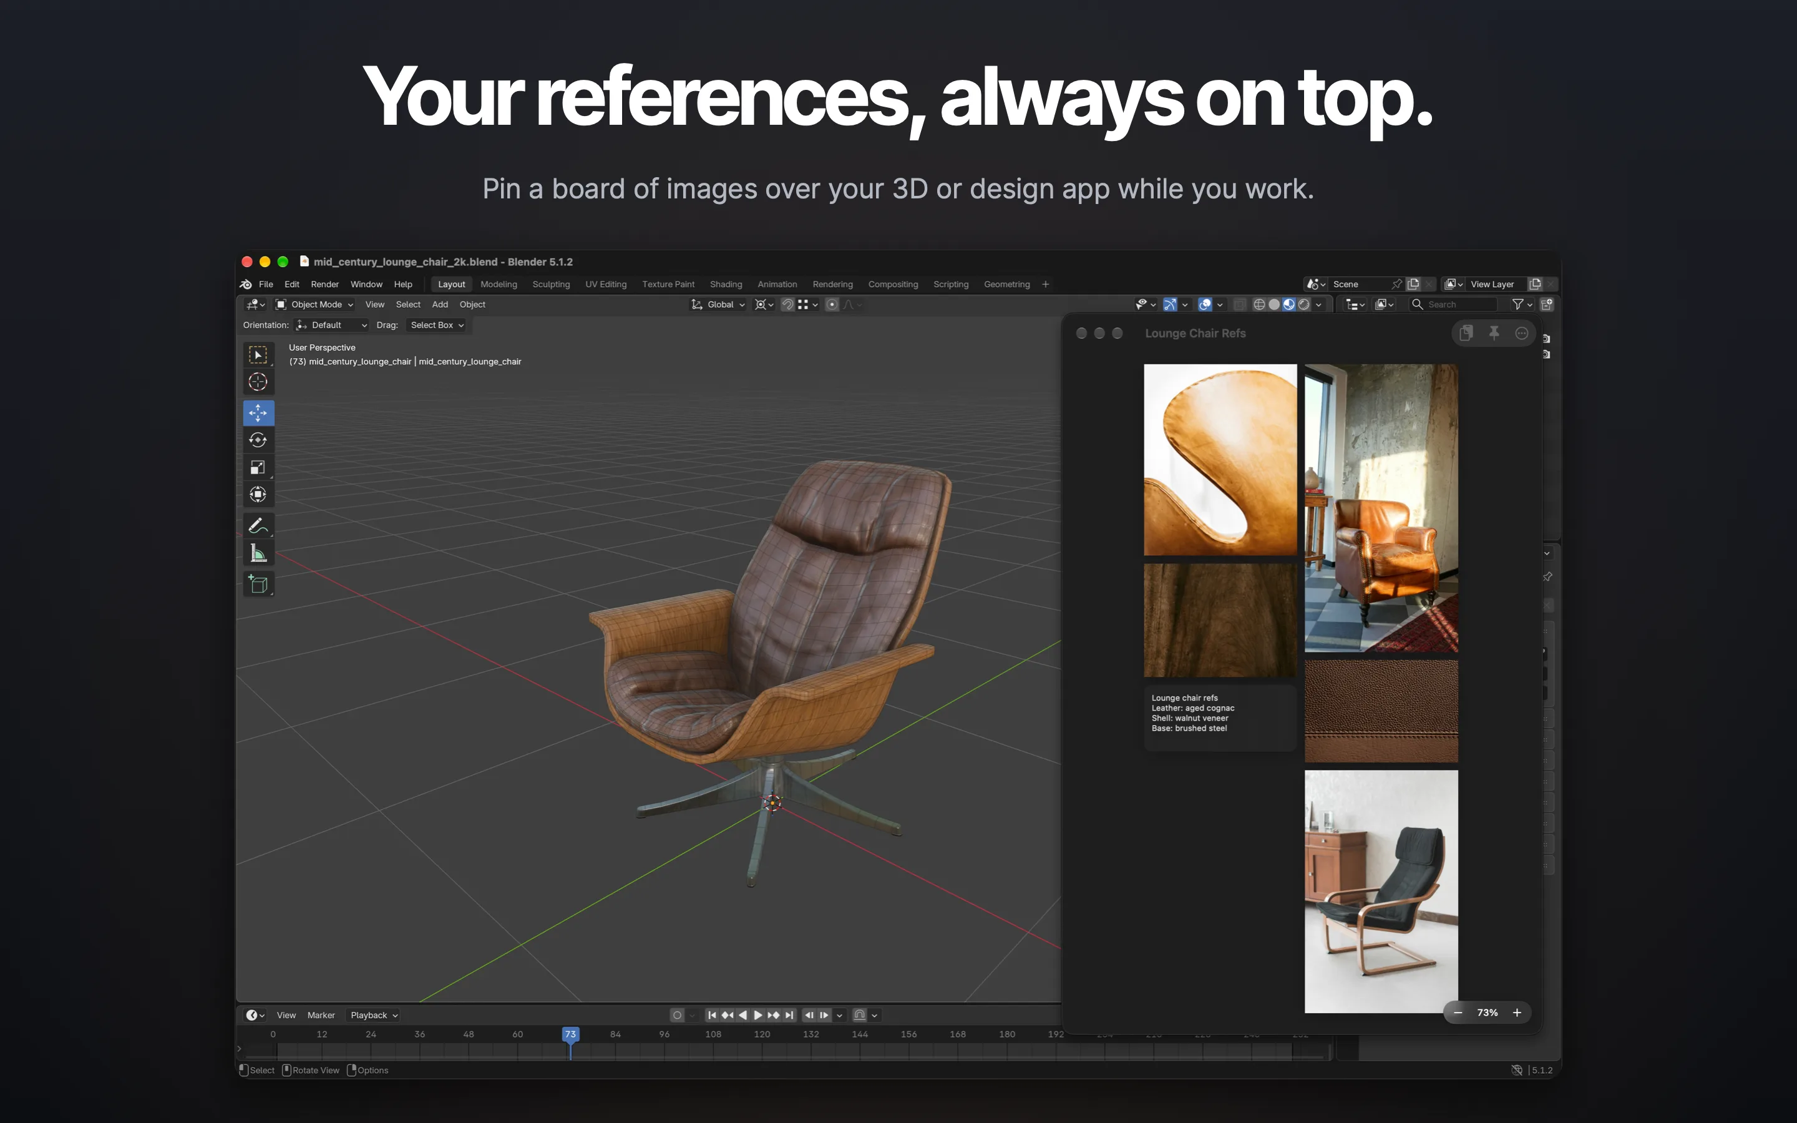This screenshot has width=1797, height=1123.
Task: Jump to the timeline start frame
Action: coord(712,1015)
